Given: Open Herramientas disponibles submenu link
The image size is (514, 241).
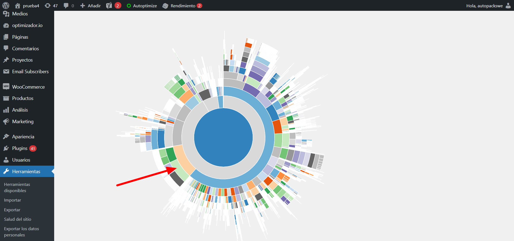Looking at the screenshot, I should coord(17,188).
